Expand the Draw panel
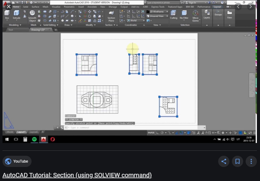This screenshot has width=260, height=181. [x=68, y=25]
